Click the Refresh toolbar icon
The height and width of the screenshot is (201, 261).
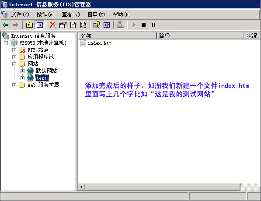click(73, 25)
